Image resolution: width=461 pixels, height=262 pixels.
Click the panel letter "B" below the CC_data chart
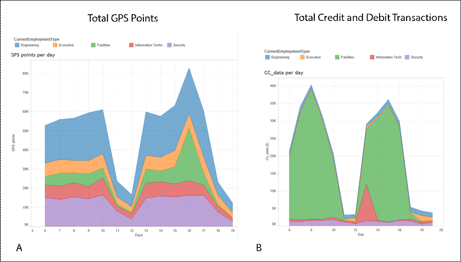pos(259,248)
